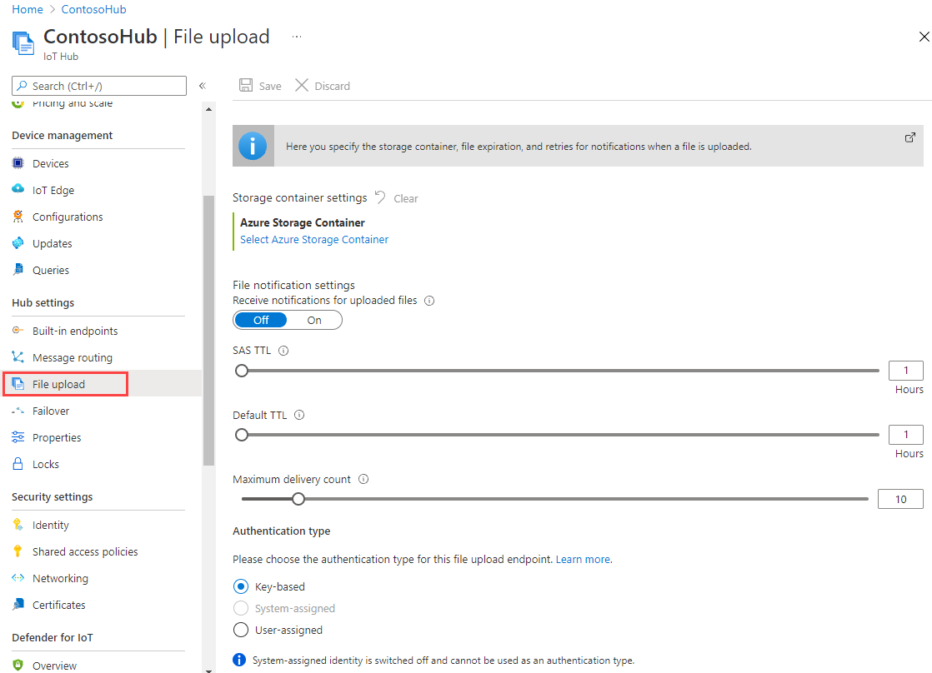Viewport: 932px width, 673px height.
Task: Go to Built-in endpoints settings
Action: coord(75,332)
